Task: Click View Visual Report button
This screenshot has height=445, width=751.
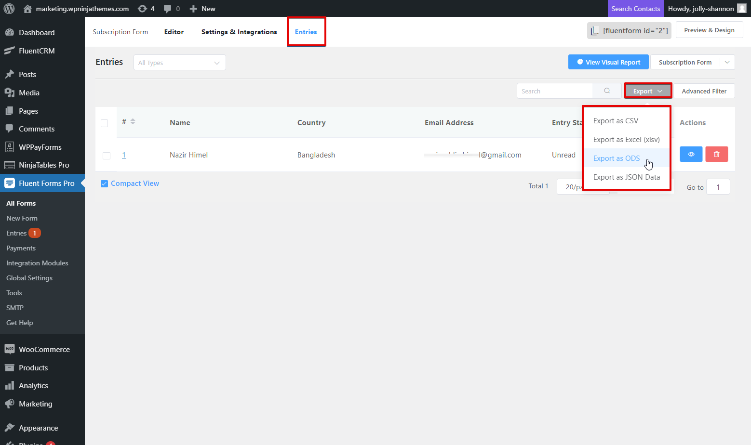Action: pos(608,62)
